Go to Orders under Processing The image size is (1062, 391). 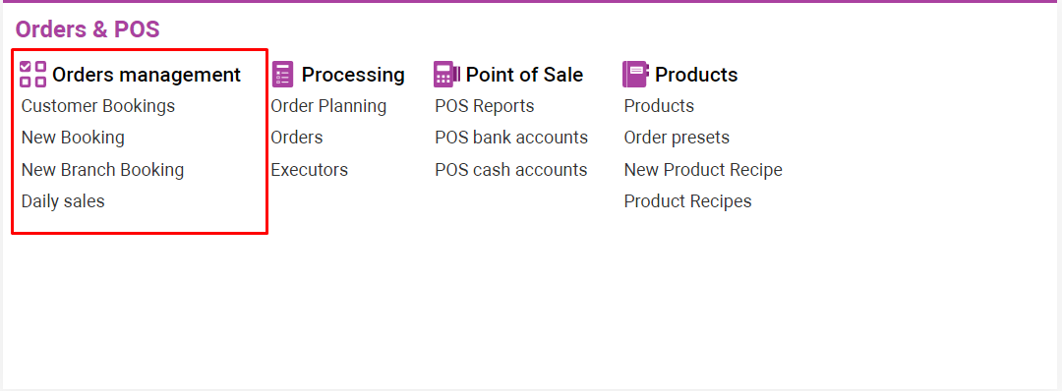click(297, 138)
